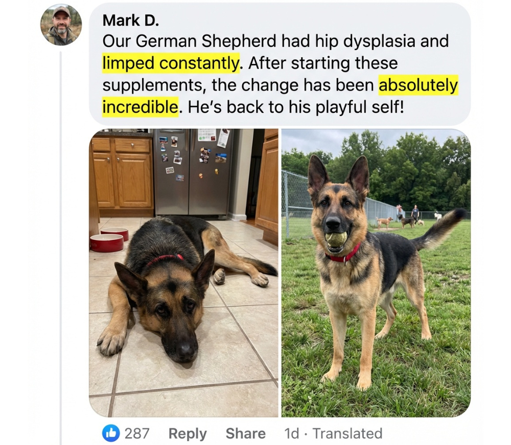Click the highlighted word incredible
This screenshot has height=445, width=511.
click(140, 107)
